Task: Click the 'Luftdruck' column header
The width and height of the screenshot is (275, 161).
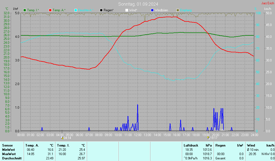Action: tap(191, 145)
